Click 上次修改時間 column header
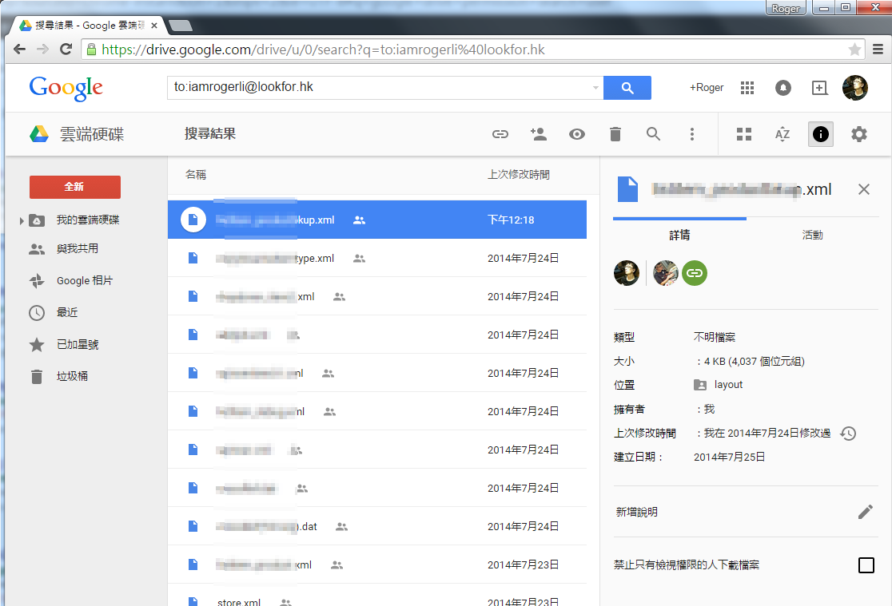Image resolution: width=892 pixels, height=606 pixels. [x=518, y=175]
